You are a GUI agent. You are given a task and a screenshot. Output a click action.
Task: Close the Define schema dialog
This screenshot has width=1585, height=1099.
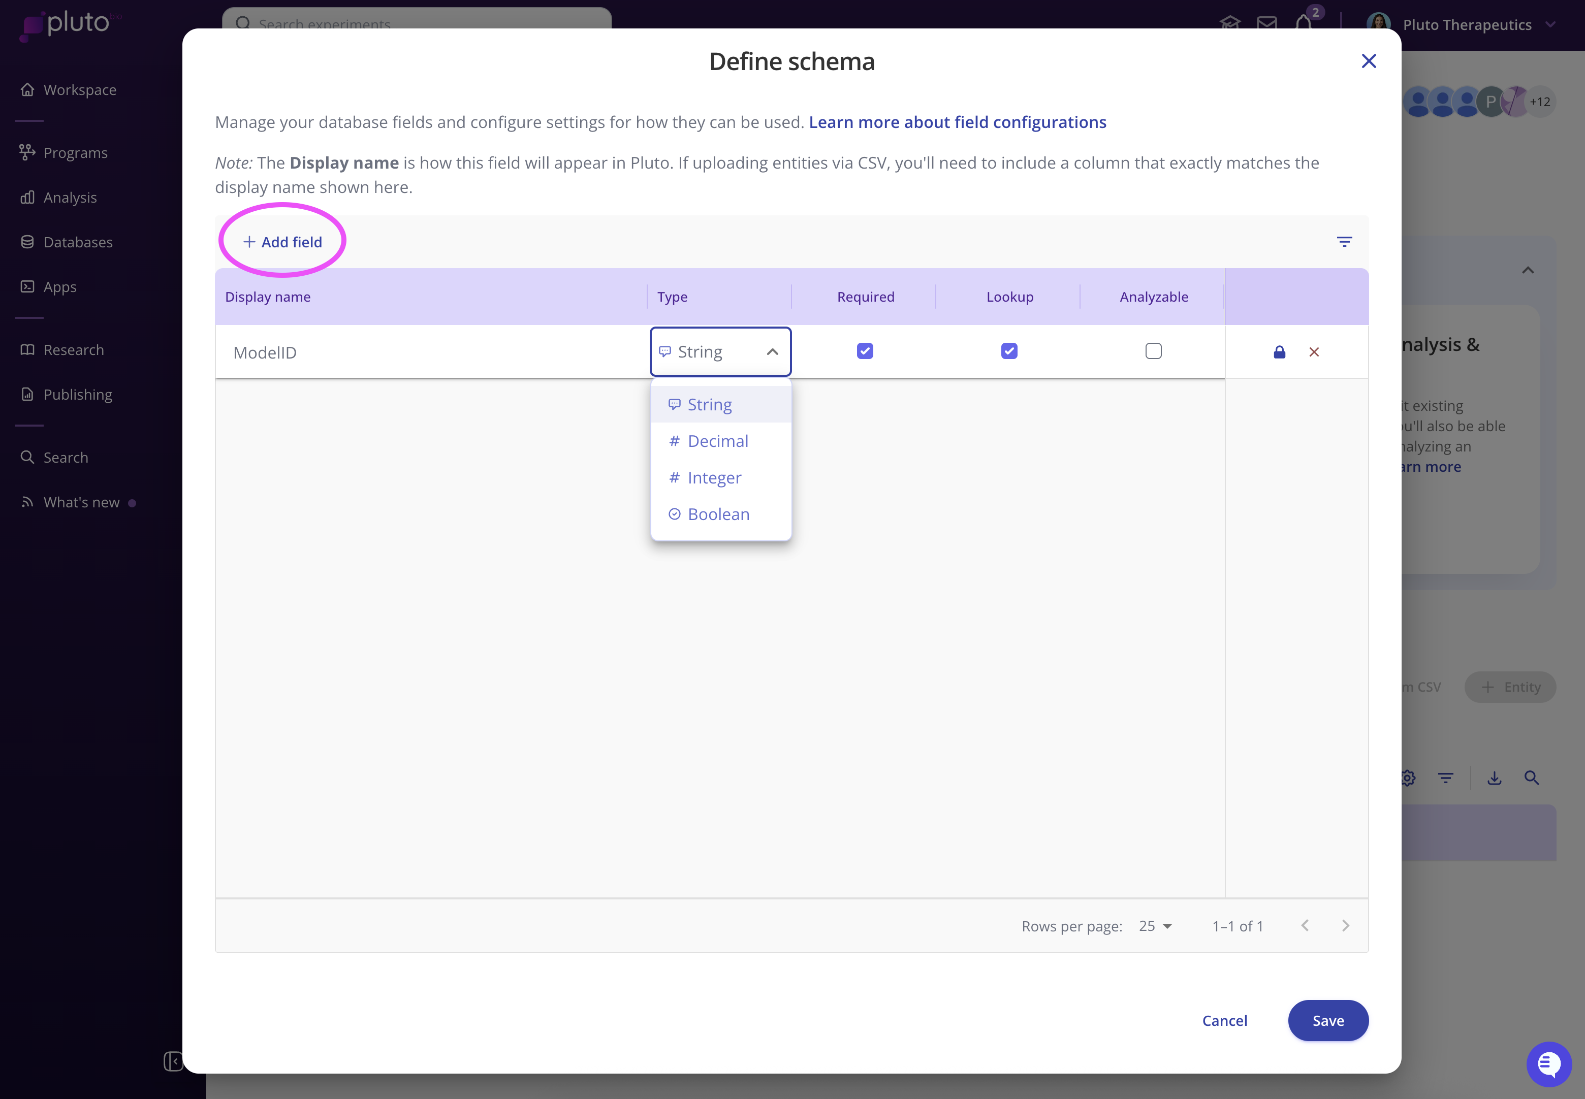(1368, 61)
